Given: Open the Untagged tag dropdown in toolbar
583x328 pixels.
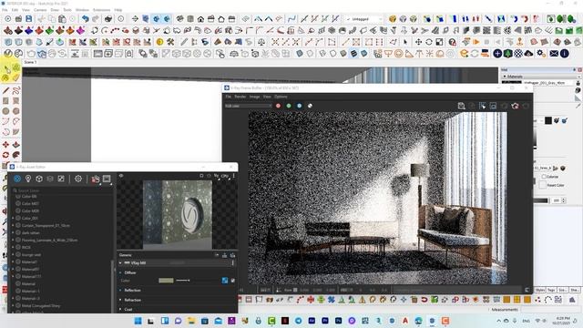Looking at the screenshot, I should (x=363, y=18).
